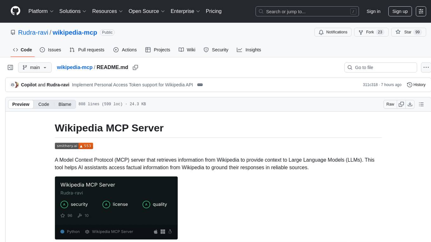The width and height of the screenshot is (431, 242).
Task: Open the Wikipedia MCP Server card image
Action: click(x=116, y=208)
